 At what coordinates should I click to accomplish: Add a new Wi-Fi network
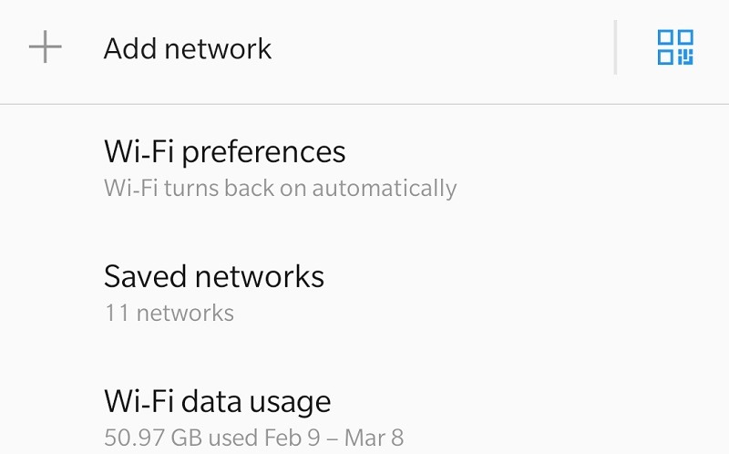(x=188, y=48)
